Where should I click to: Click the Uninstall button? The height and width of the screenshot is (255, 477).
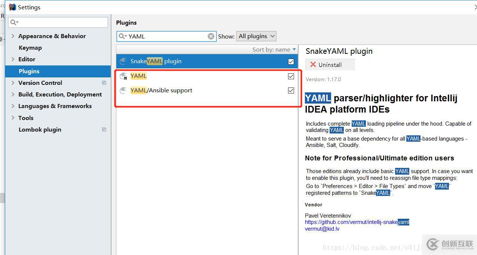(x=330, y=64)
